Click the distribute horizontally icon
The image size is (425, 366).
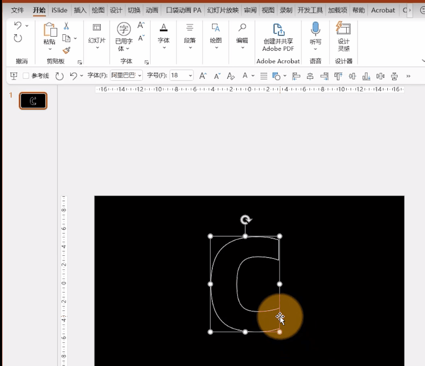(380, 76)
